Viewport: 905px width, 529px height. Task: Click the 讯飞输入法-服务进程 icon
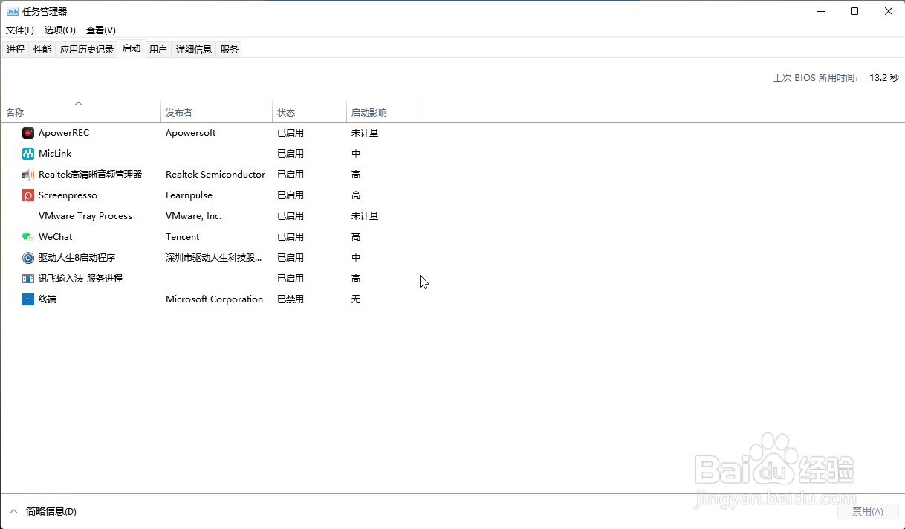click(28, 279)
